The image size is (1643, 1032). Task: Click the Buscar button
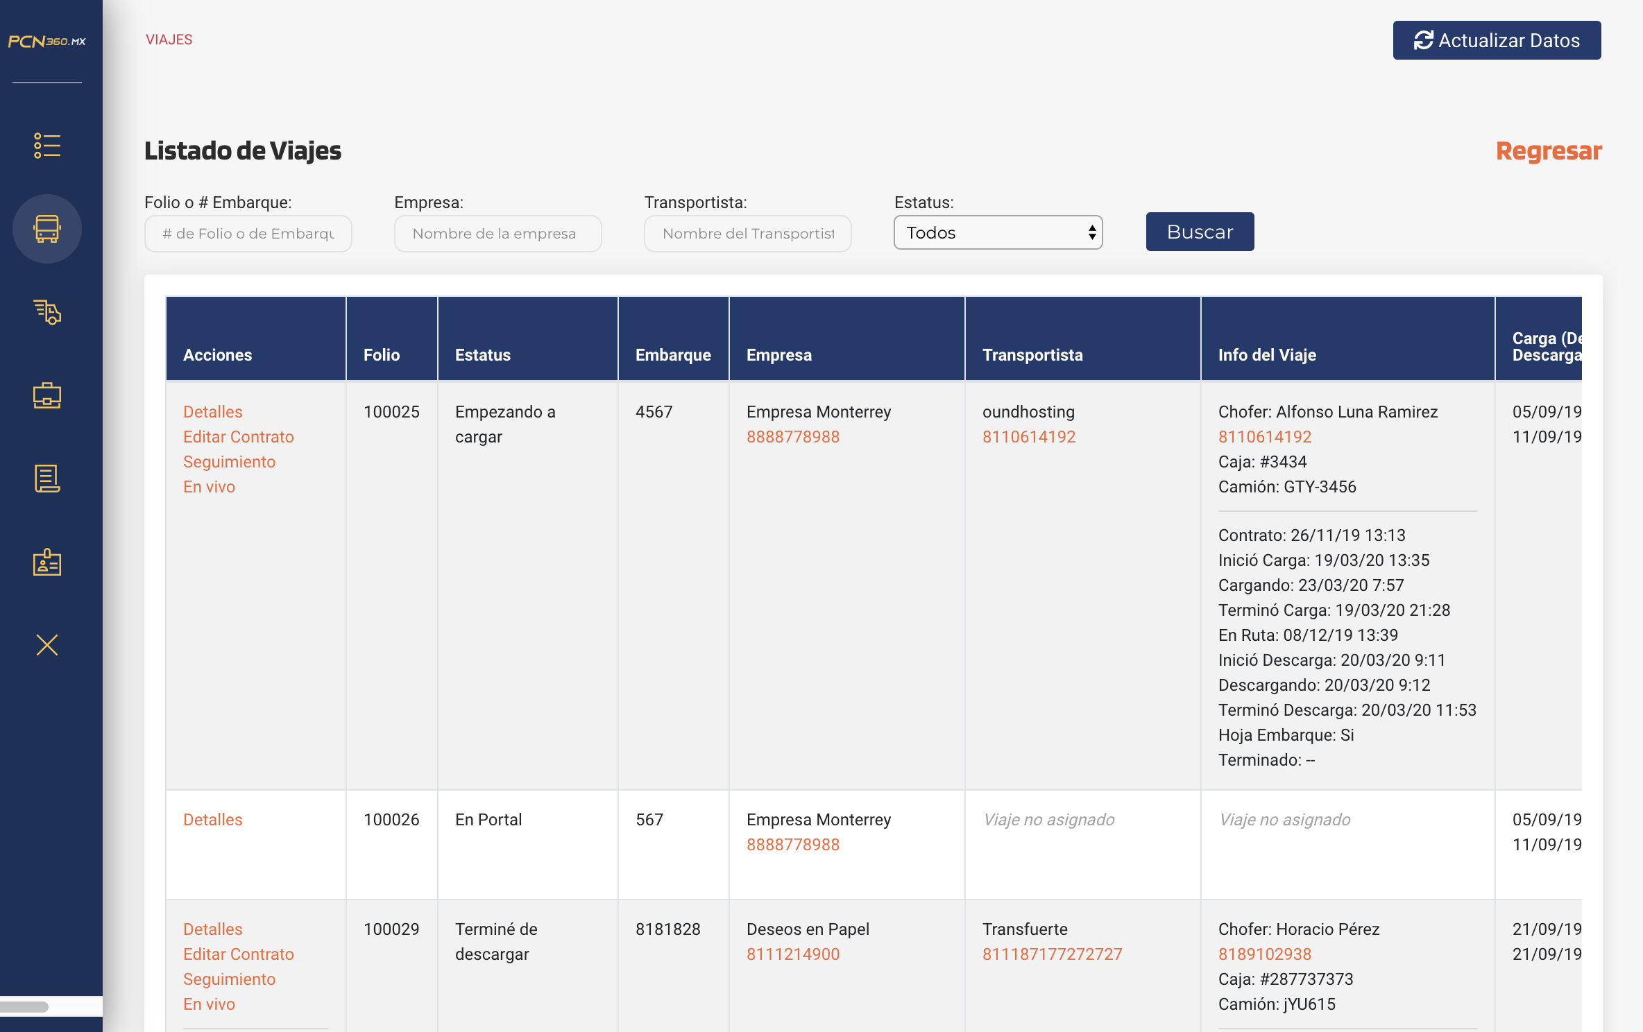click(1200, 232)
